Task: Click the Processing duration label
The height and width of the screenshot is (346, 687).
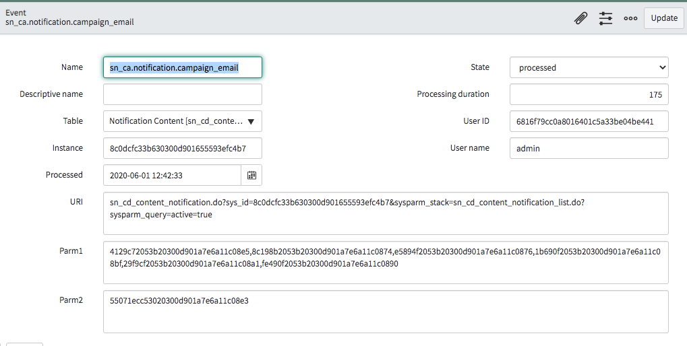Action: click(x=453, y=94)
